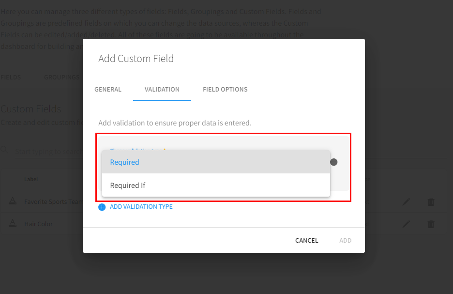Click the field type icon beside Hair Color
Image resolution: width=453 pixels, height=294 pixels.
[13, 224]
